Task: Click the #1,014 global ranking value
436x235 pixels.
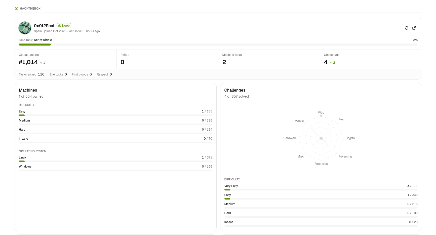Action: 28,62
